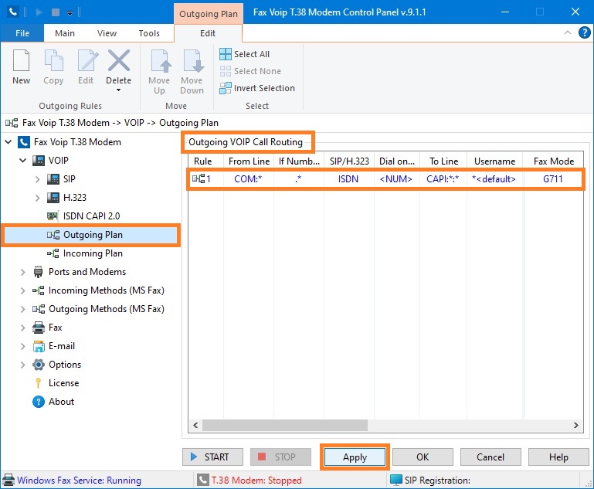Expand Outgoing Methods (MS Fax) node
594x489 pixels.
pyautogui.click(x=22, y=309)
